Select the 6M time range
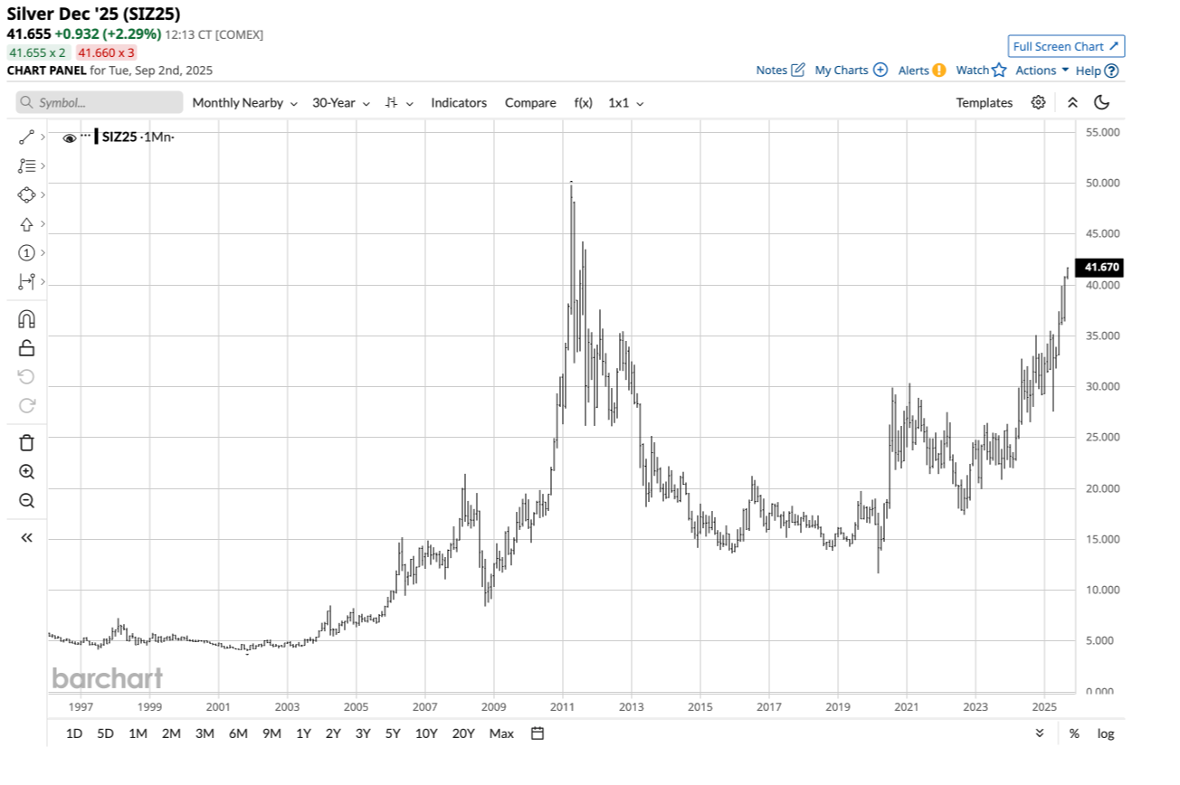Viewport: 1180px width, 785px height. click(x=238, y=733)
